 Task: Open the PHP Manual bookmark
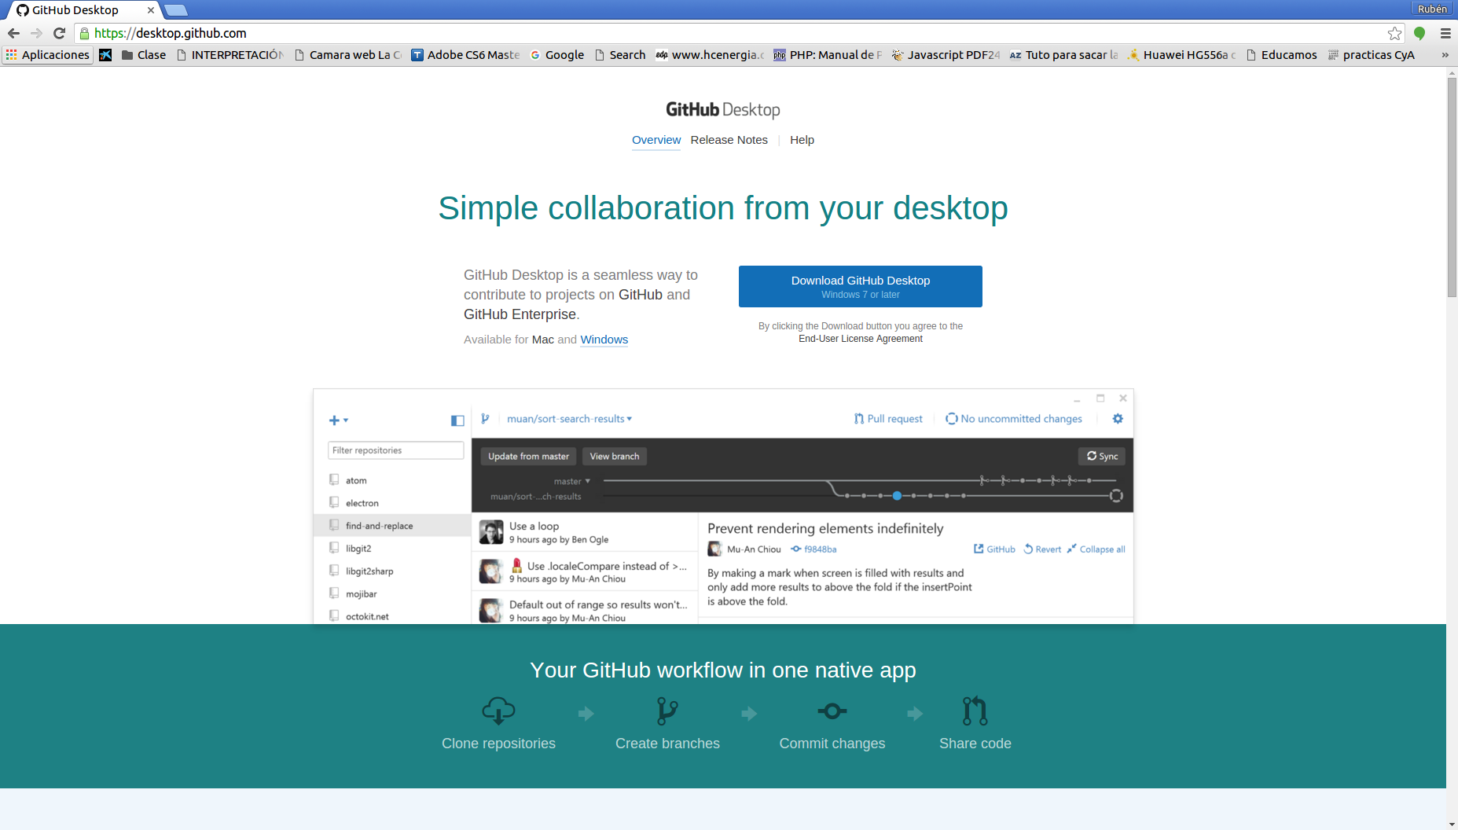[x=828, y=55]
